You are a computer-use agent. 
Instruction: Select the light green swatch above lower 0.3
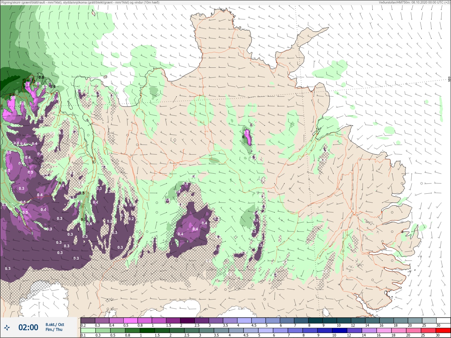102,331
